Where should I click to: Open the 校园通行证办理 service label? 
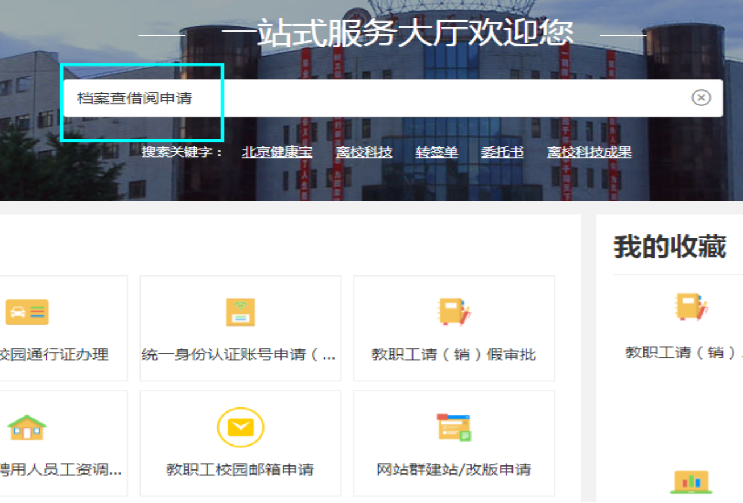tap(54, 354)
